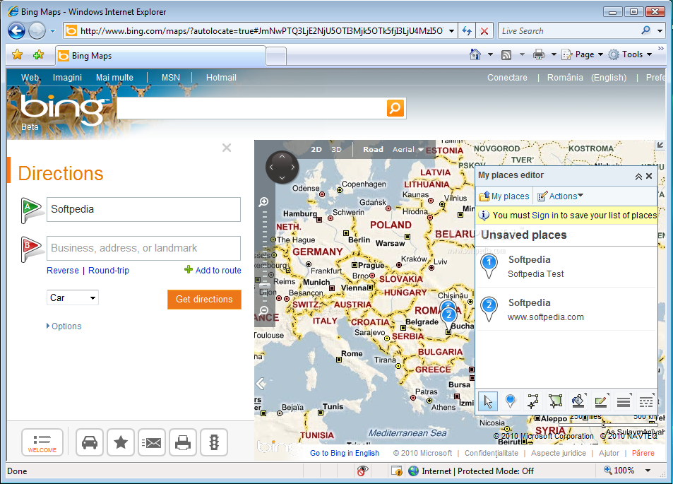Click the envelope share icon
This screenshot has height=484, width=673.
pos(152,442)
